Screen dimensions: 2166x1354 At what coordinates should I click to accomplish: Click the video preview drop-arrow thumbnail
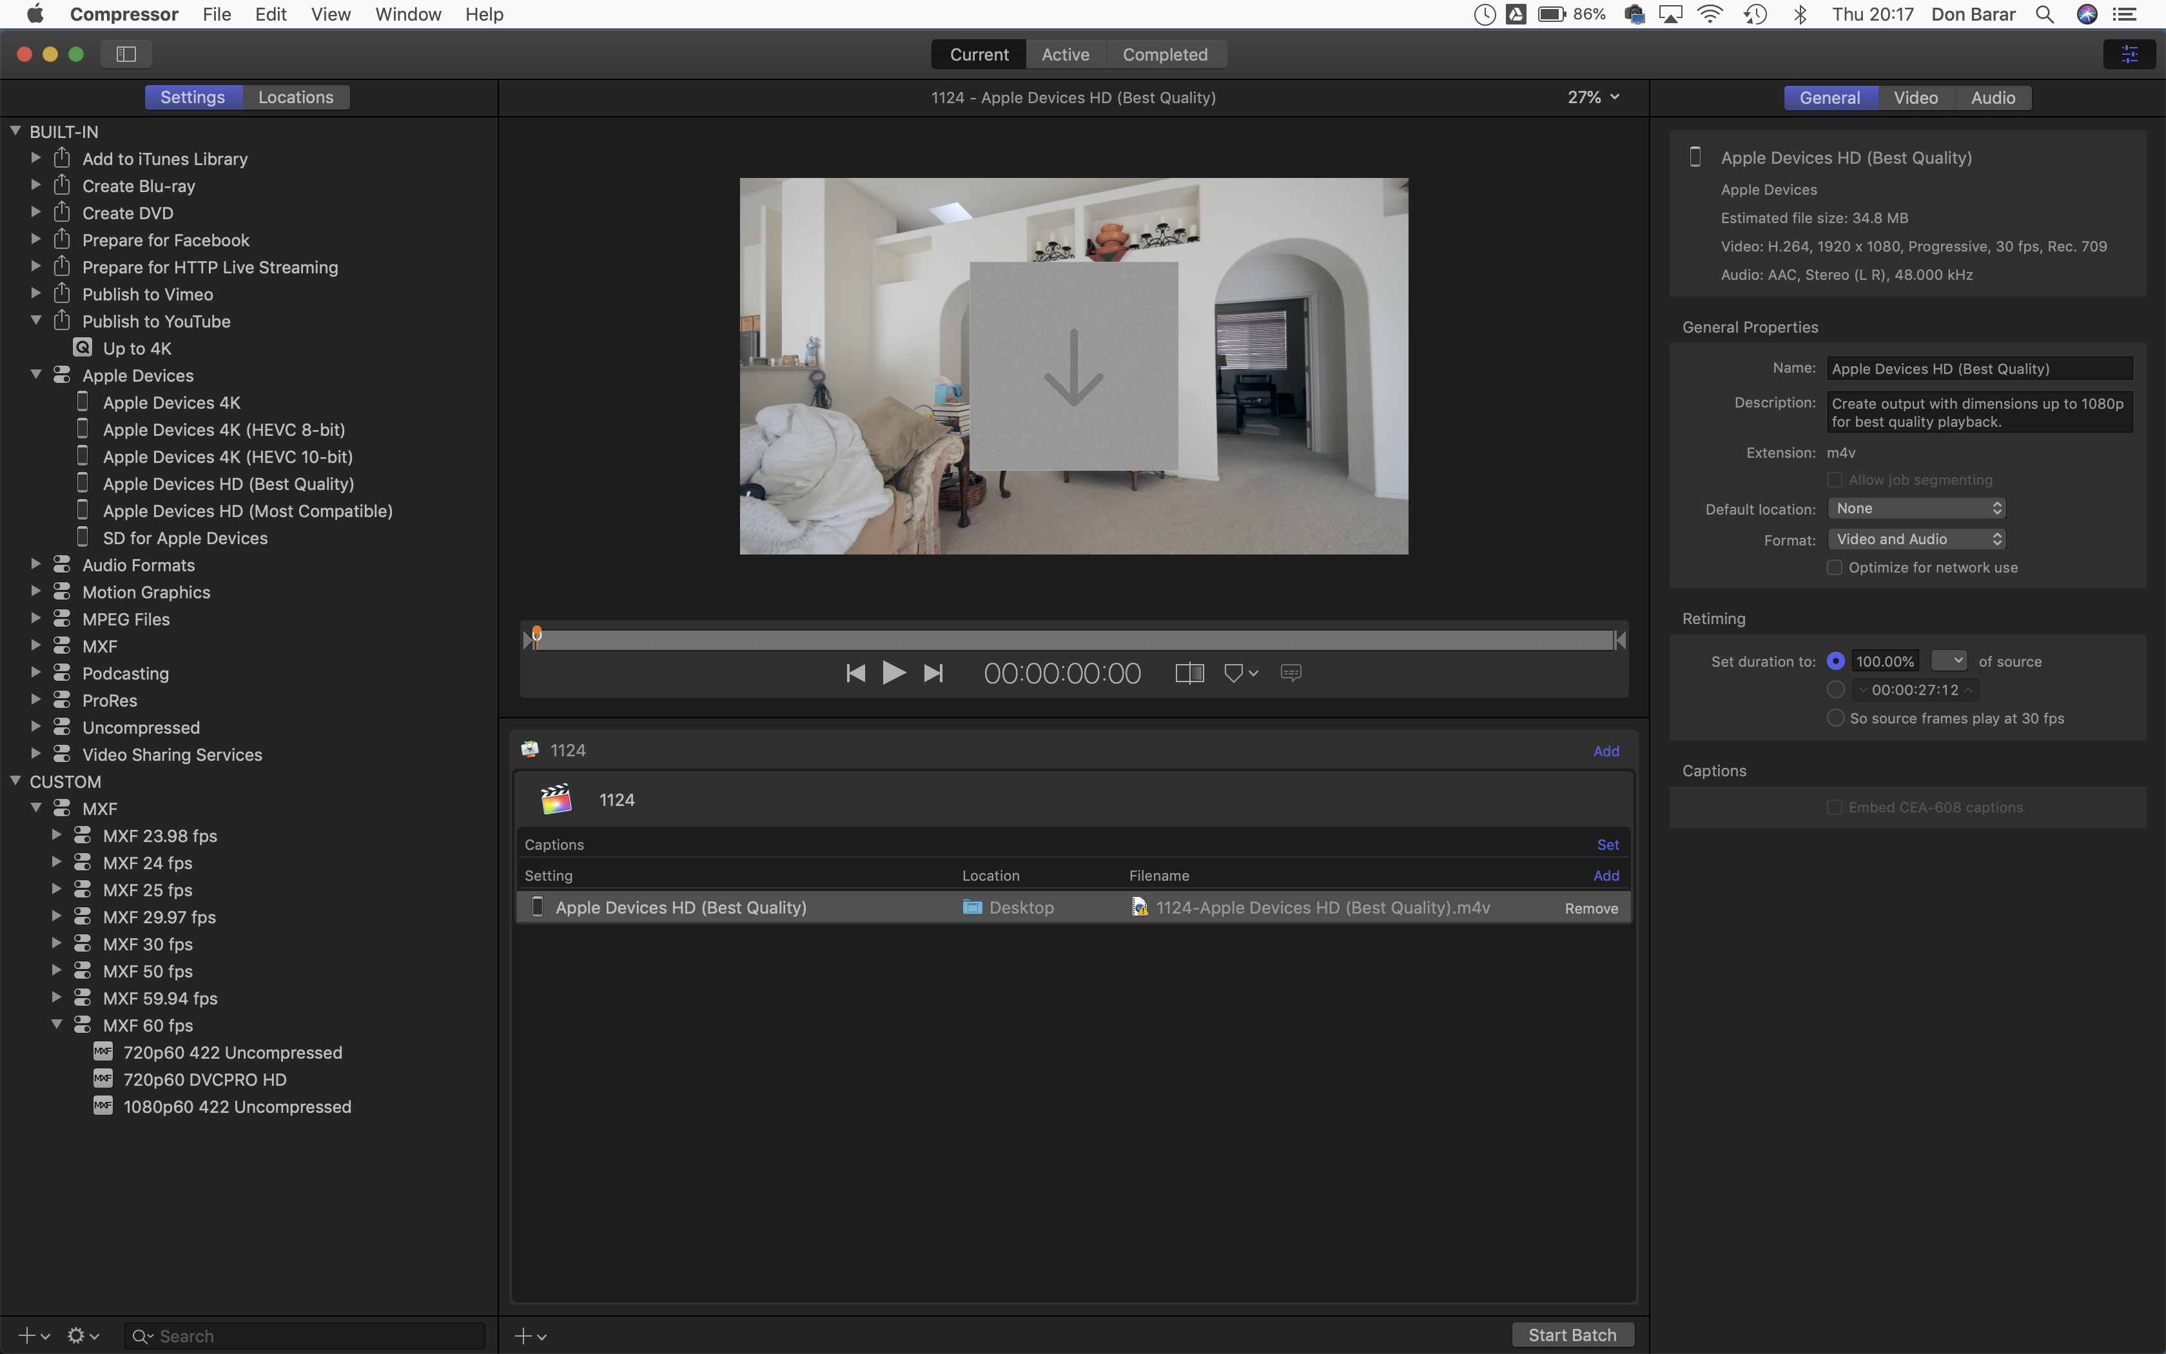[1073, 366]
